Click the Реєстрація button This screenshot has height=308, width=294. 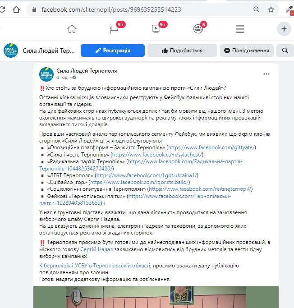pyautogui.click(x=113, y=51)
